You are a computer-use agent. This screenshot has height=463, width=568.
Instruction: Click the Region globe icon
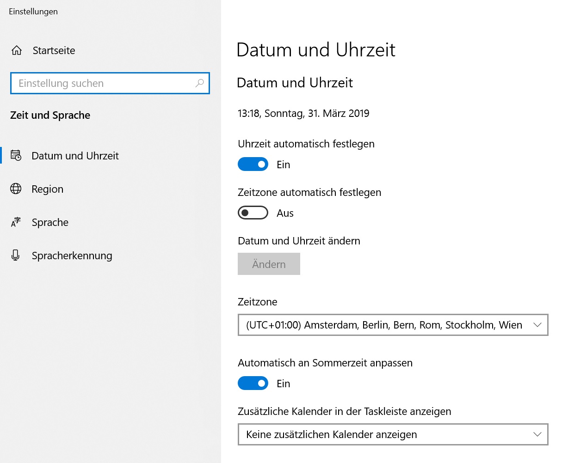[16, 189]
